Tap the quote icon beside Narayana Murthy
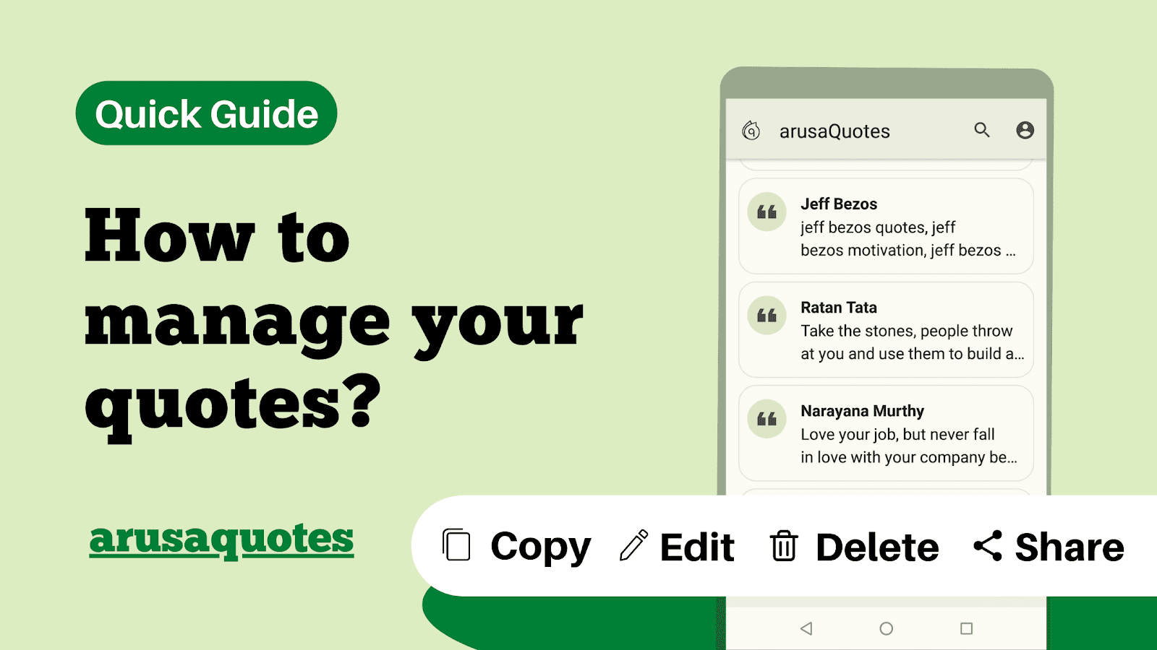 pyautogui.click(x=767, y=419)
